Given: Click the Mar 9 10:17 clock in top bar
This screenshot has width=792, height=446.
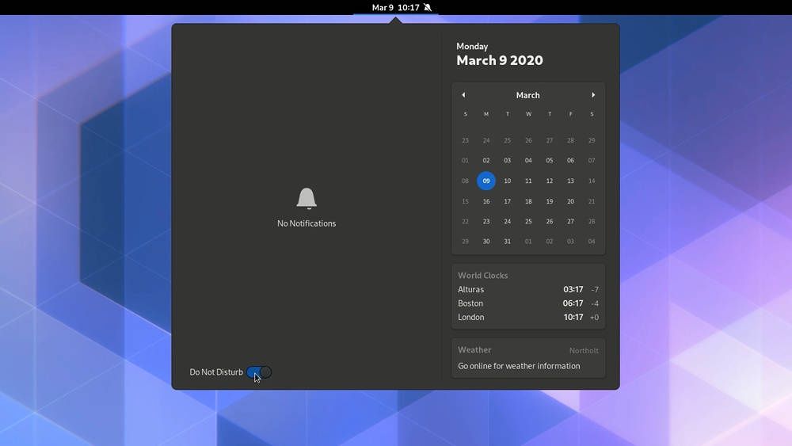Looking at the screenshot, I should (x=395, y=8).
